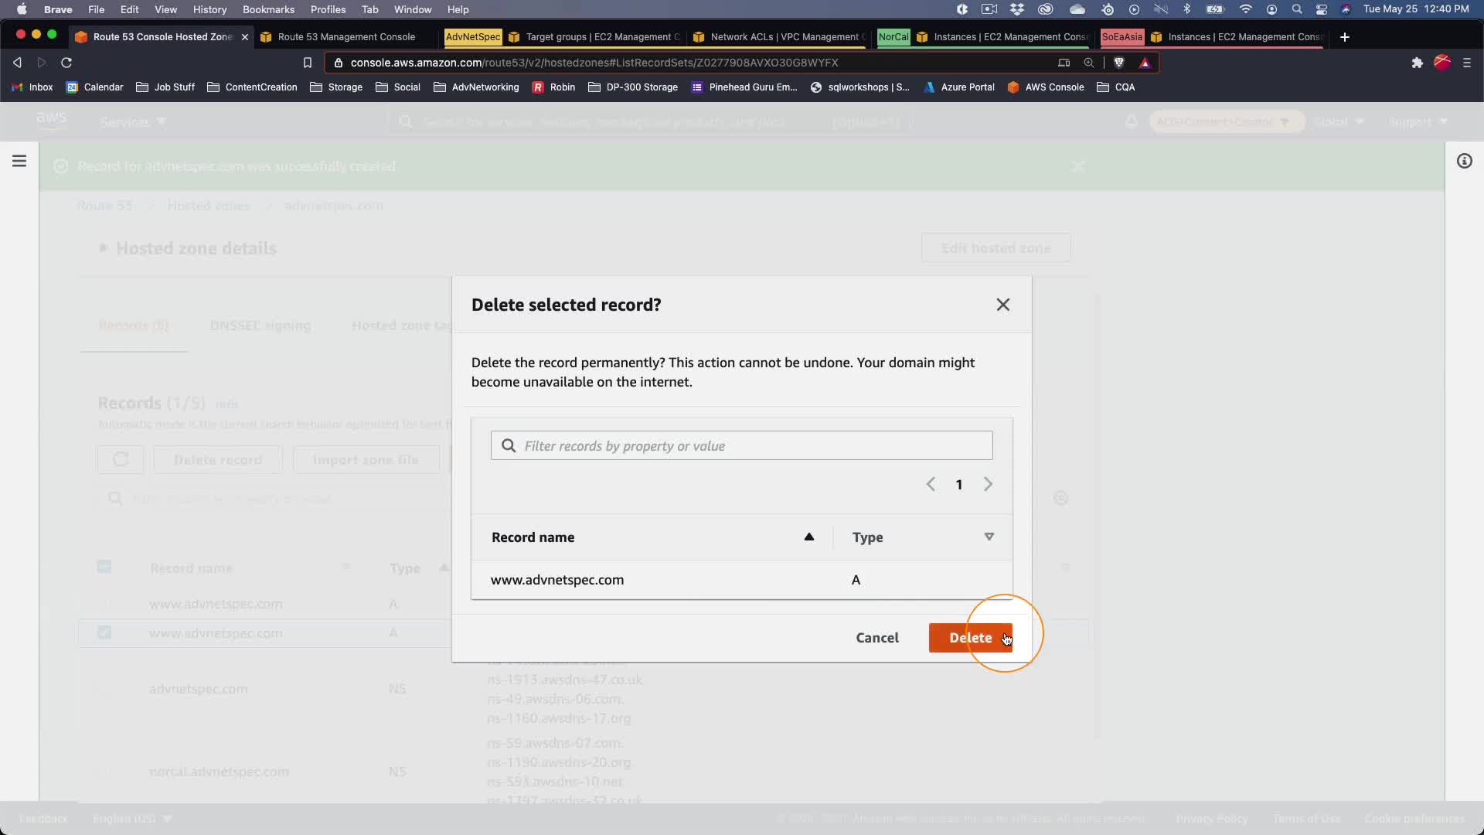Open the Bookmarks menu in menu bar
This screenshot has height=835, width=1484.
point(267,9)
